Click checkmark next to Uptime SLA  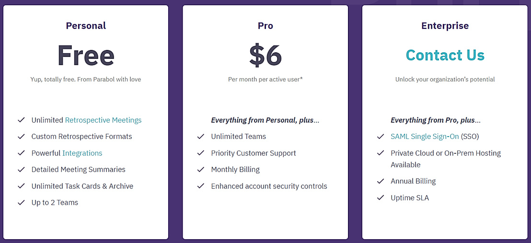coord(381,197)
